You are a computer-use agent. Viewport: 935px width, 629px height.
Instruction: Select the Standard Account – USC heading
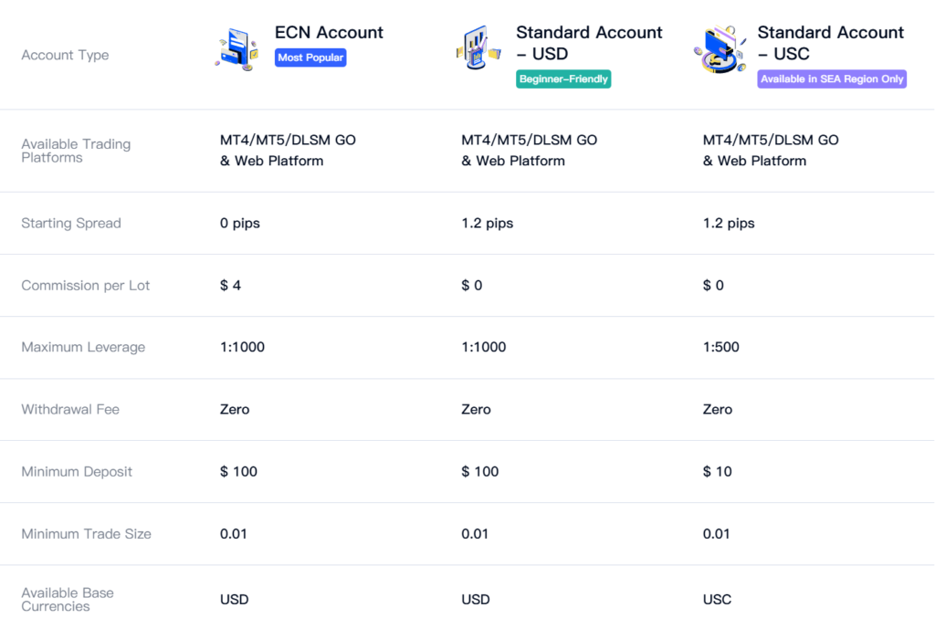pos(830,43)
